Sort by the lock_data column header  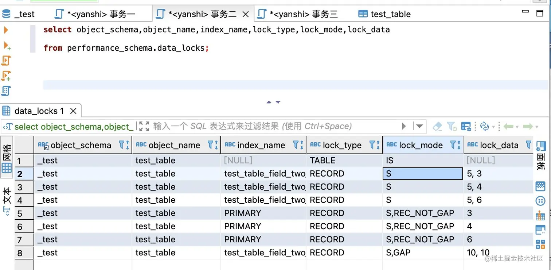pyautogui.click(x=499, y=145)
